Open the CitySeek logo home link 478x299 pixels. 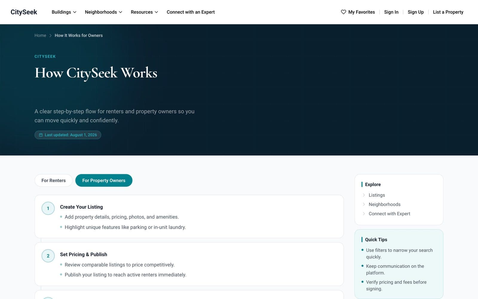point(24,12)
